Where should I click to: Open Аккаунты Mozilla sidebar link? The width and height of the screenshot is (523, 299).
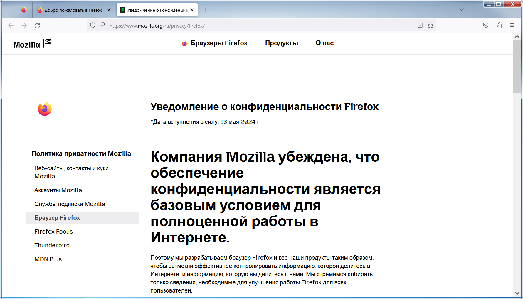58,190
